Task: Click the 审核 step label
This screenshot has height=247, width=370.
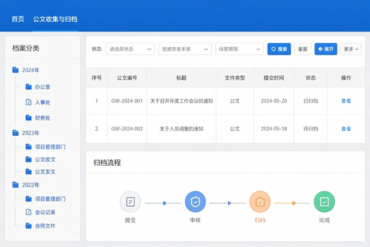Action: (x=195, y=220)
